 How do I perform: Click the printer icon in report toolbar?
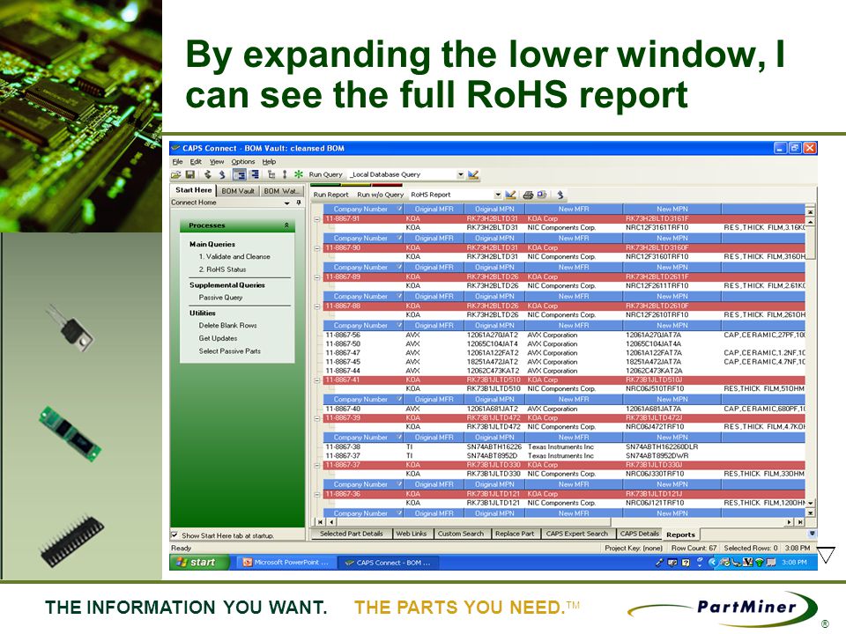[528, 195]
